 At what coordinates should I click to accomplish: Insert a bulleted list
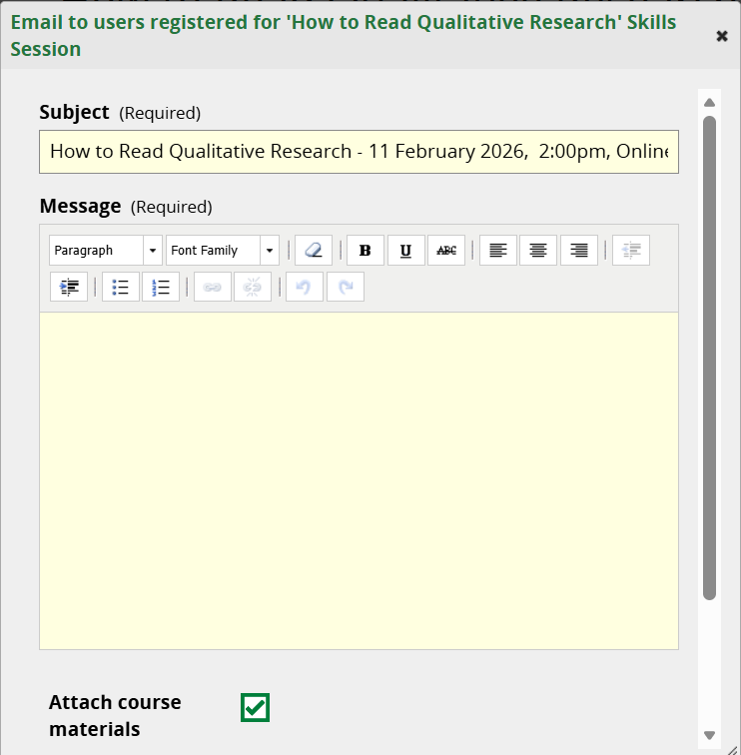tap(121, 287)
